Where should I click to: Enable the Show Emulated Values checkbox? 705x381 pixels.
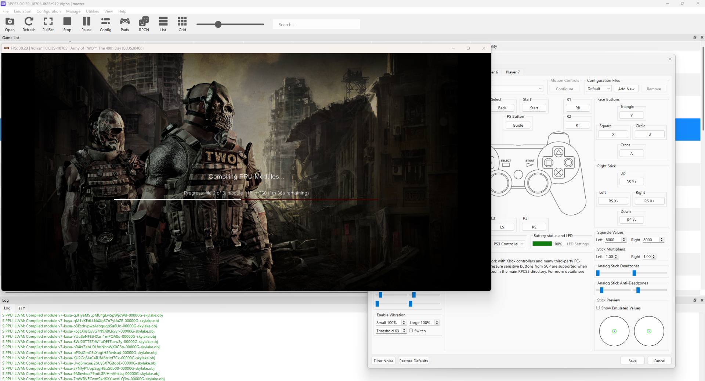pyautogui.click(x=598, y=308)
